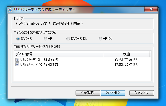The height and width of the screenshot is (106, 166).
Task: Click status 作成していません for disk #1
Action: pos(127,60)
